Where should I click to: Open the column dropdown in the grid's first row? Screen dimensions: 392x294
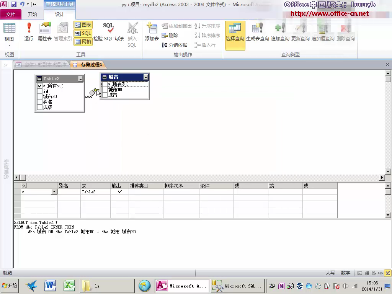coord(54,192)
